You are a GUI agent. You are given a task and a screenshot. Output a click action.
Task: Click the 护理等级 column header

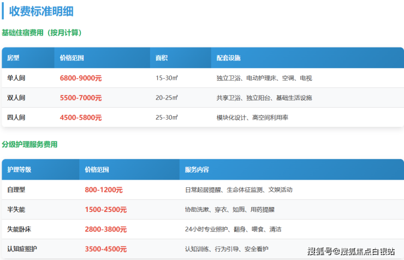point(19,169)
